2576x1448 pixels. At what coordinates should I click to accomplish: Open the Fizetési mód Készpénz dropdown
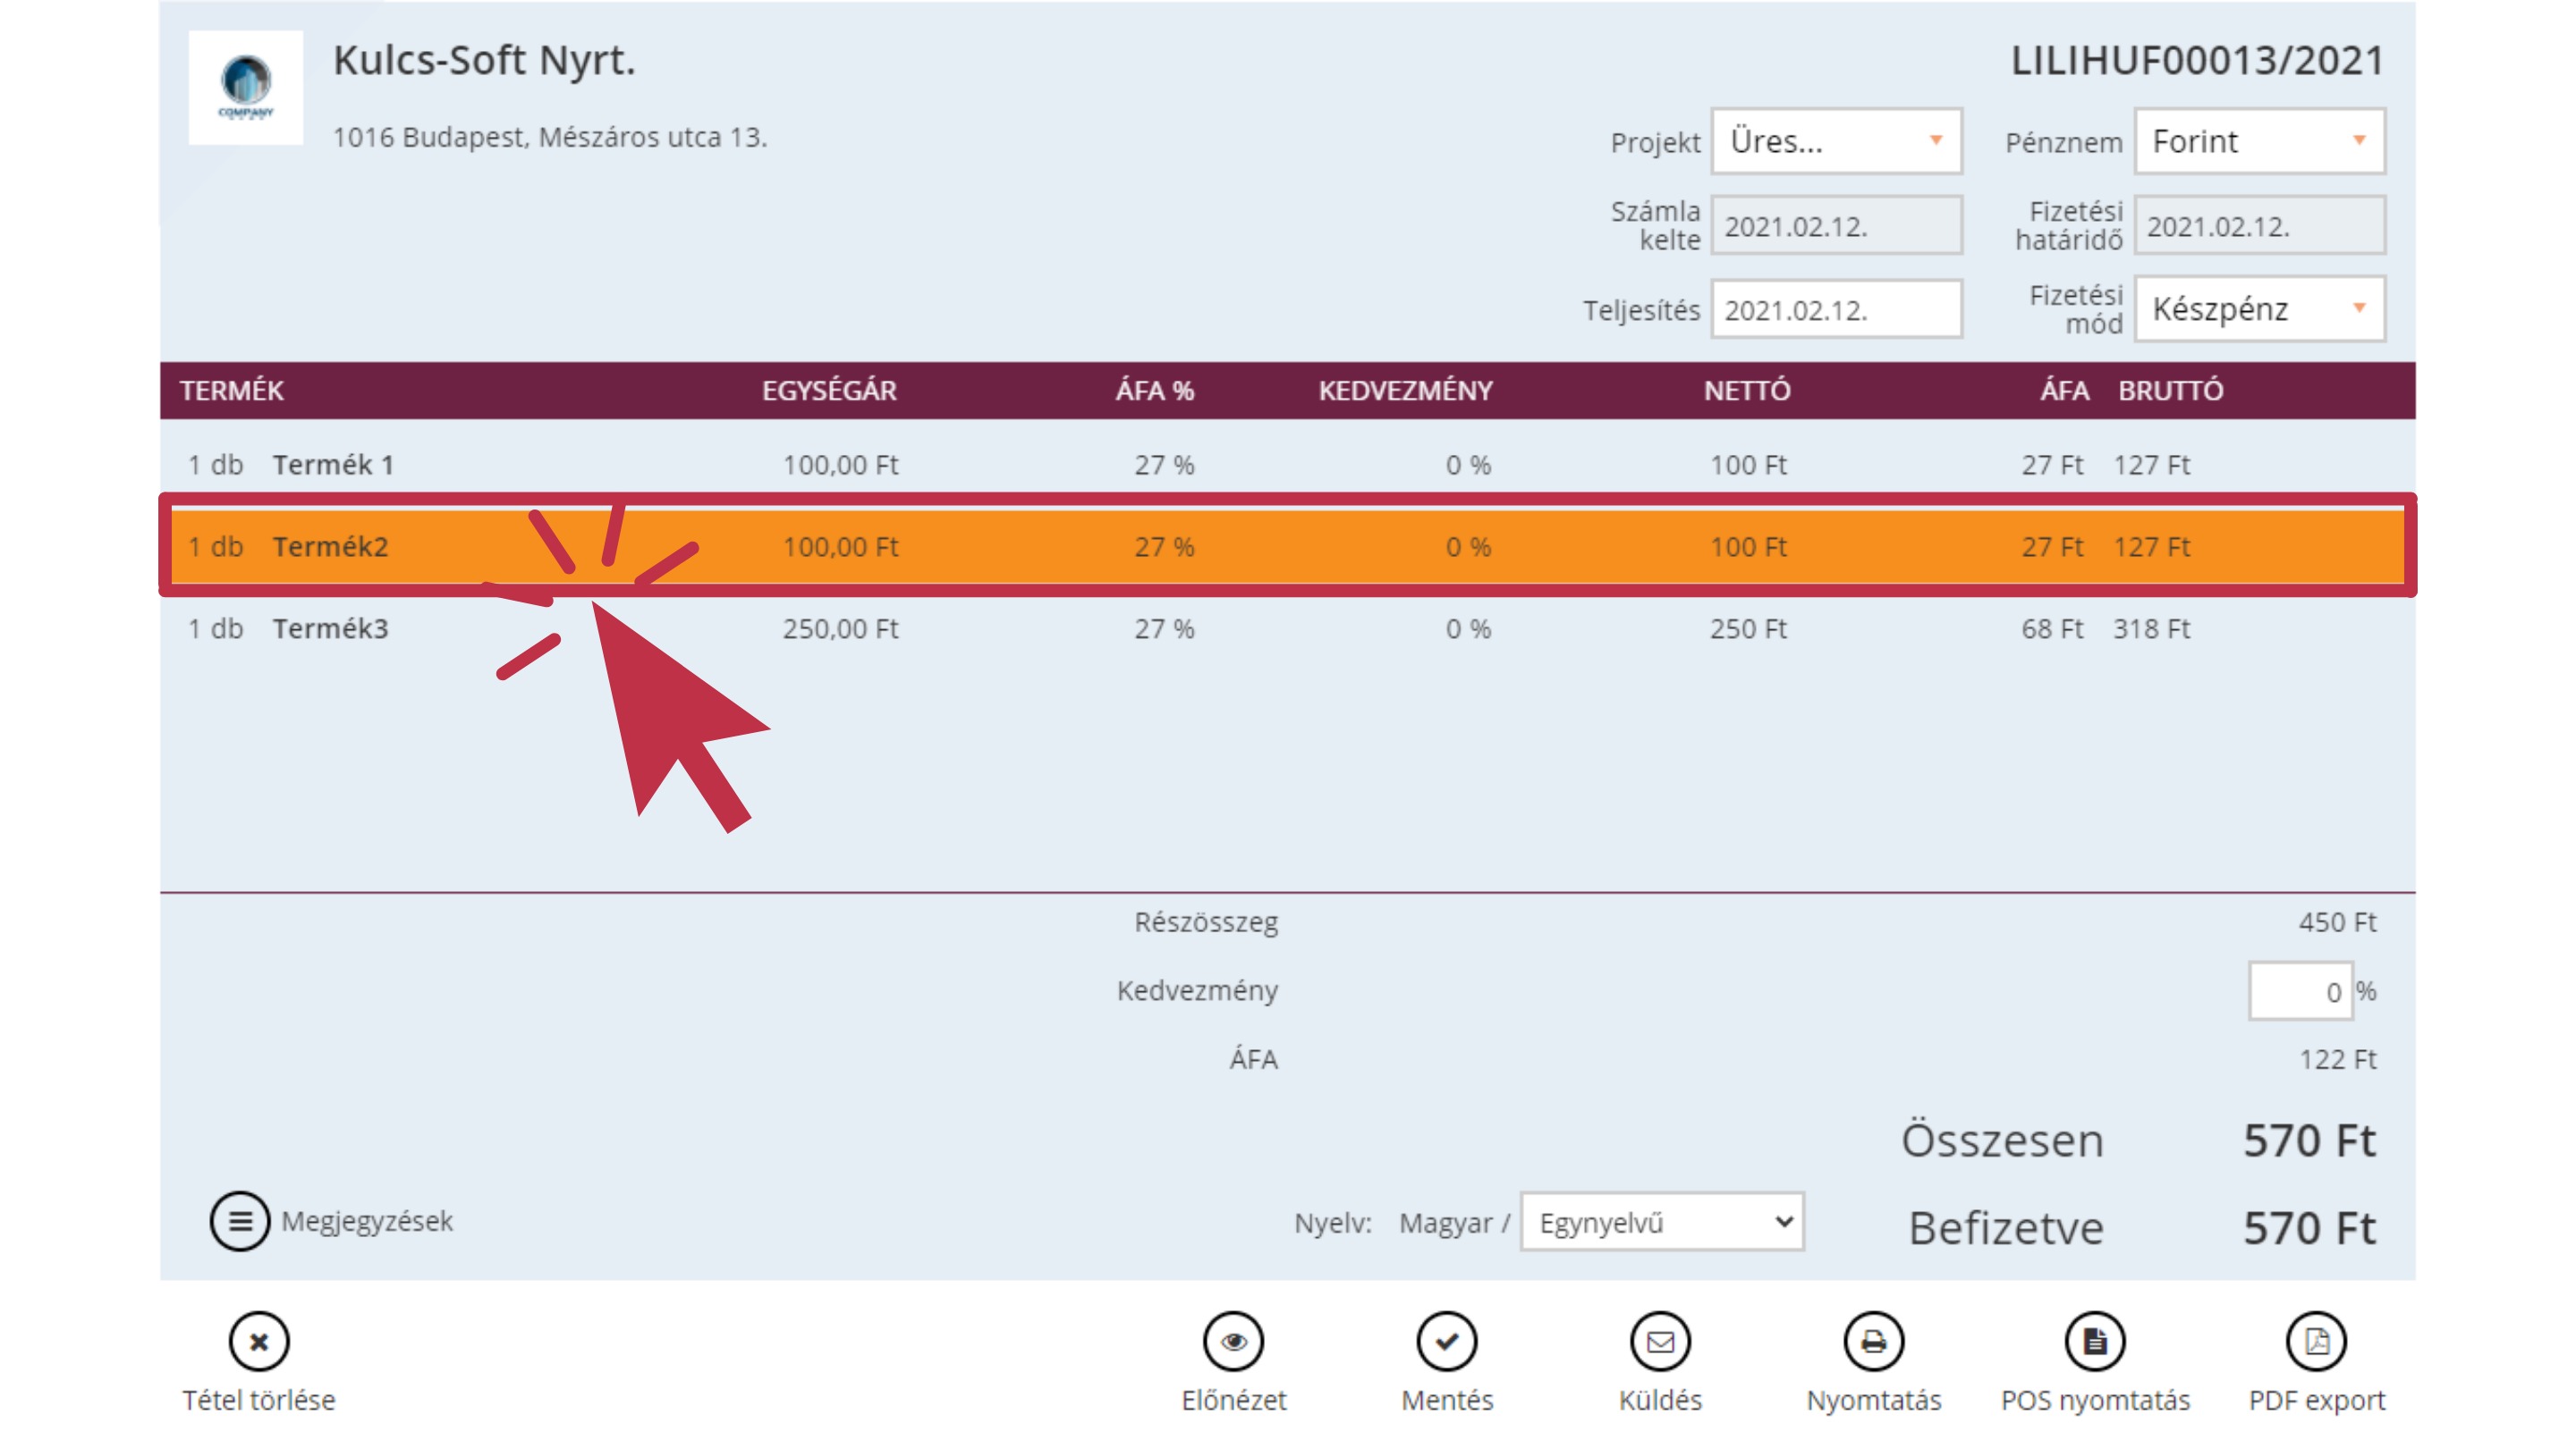click(2259, 308)
